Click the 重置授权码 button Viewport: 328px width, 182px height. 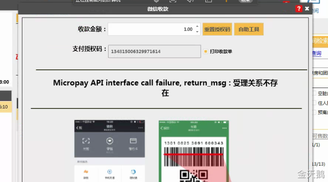tap(217, 29)
